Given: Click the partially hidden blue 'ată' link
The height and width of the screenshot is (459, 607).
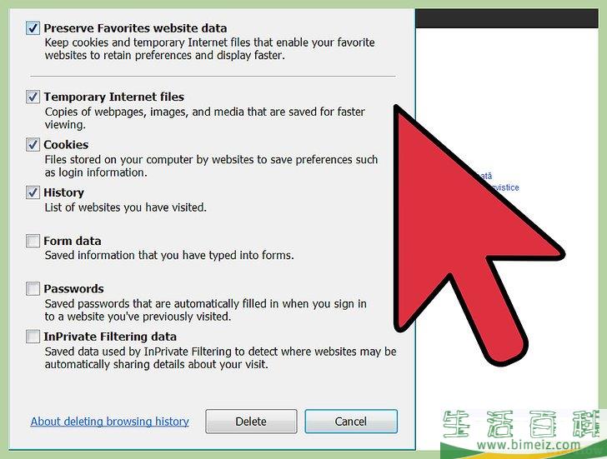Looking at the screenshot, I should [484, 176].
